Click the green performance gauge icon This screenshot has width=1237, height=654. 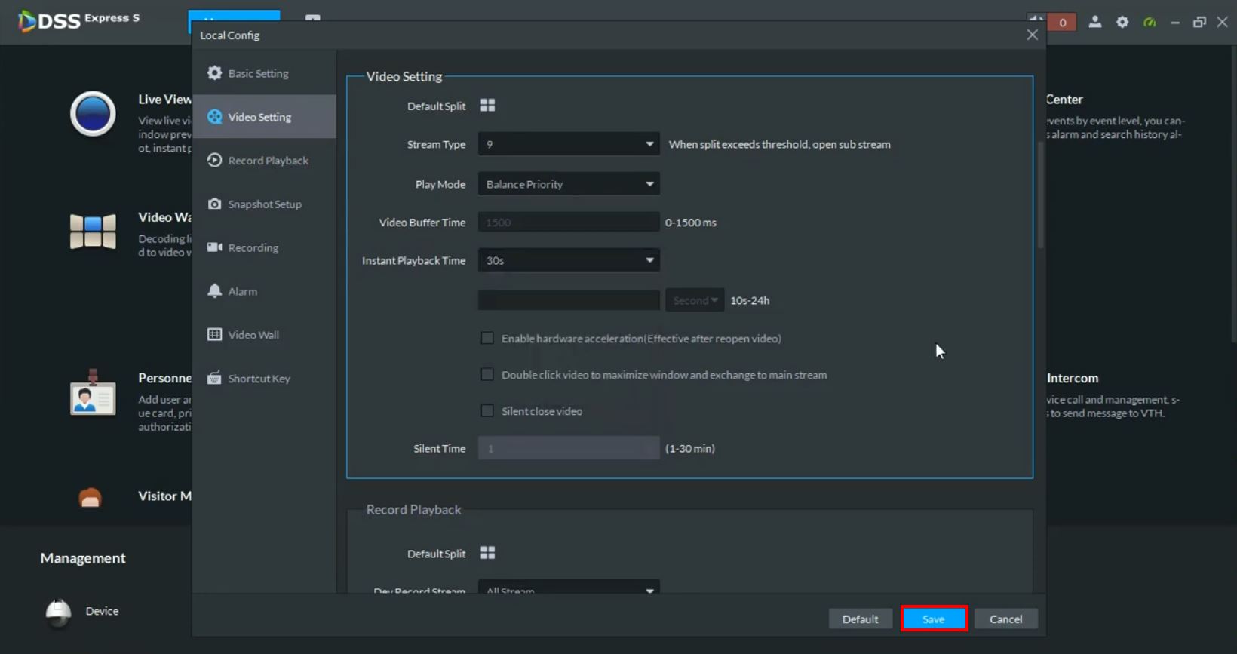1150,22
